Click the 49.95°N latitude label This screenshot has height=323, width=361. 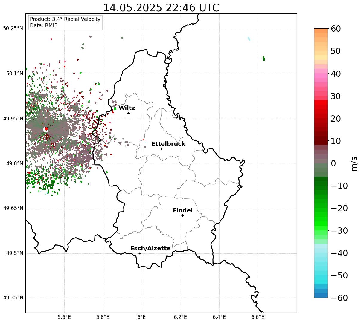13,119
